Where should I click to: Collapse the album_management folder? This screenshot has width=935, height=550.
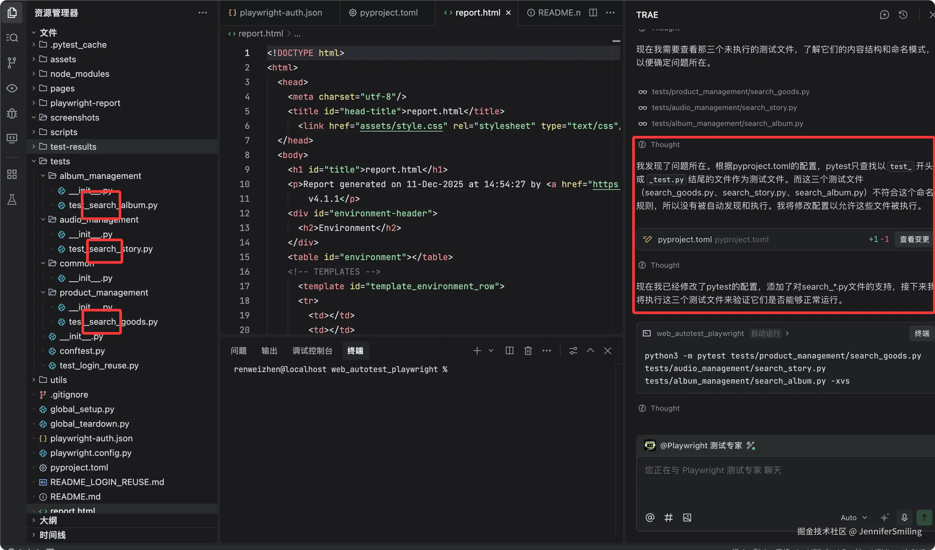(x=100, y=176)
